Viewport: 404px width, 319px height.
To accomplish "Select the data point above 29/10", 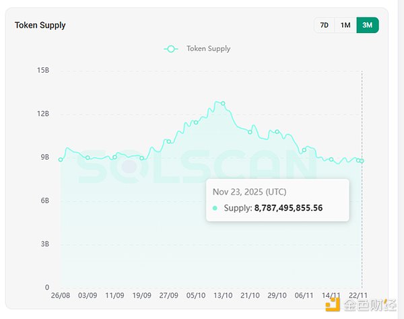I will coord(277,131).
